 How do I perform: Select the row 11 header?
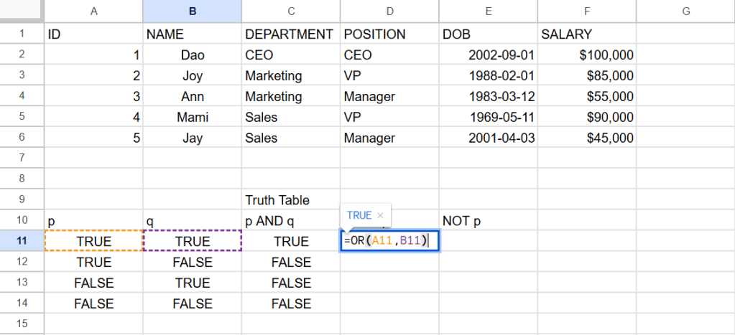tap(22, 241)
